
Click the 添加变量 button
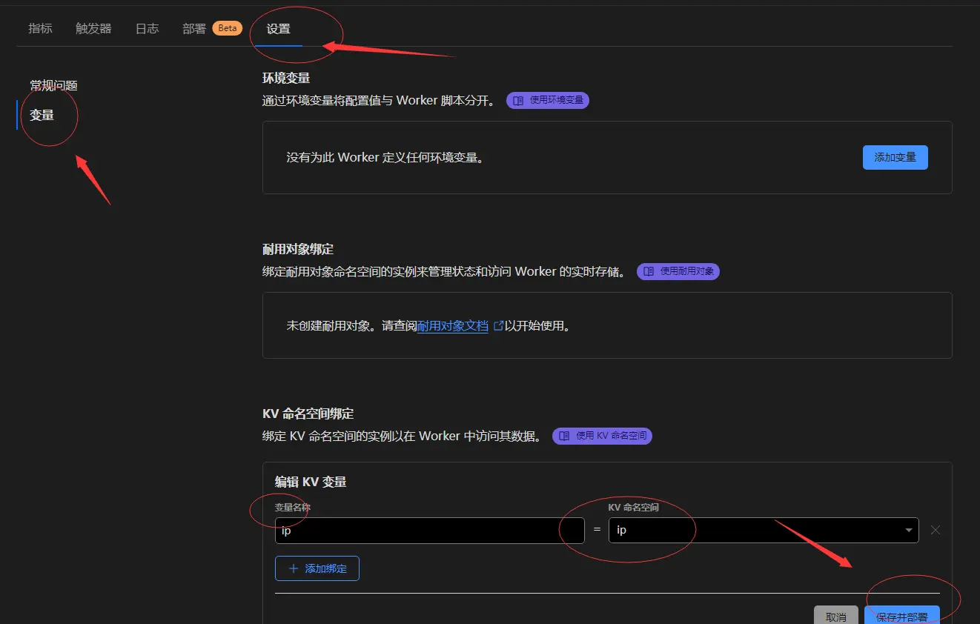(895, 157)
